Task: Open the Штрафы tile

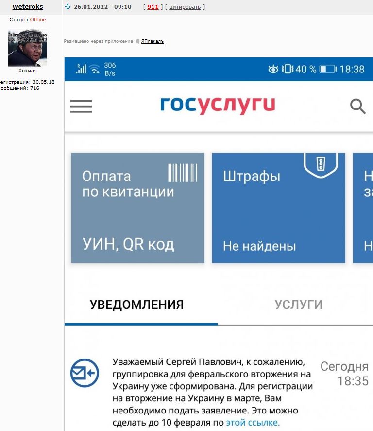Action: point(278,208)
